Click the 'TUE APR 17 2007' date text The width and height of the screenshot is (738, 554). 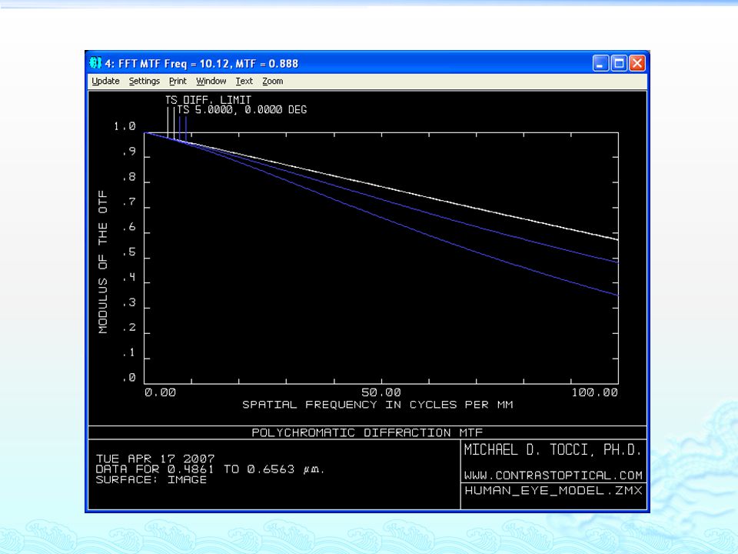(155, 459)
